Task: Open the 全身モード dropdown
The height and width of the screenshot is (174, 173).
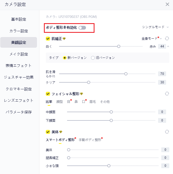Action: click(151, 39)
